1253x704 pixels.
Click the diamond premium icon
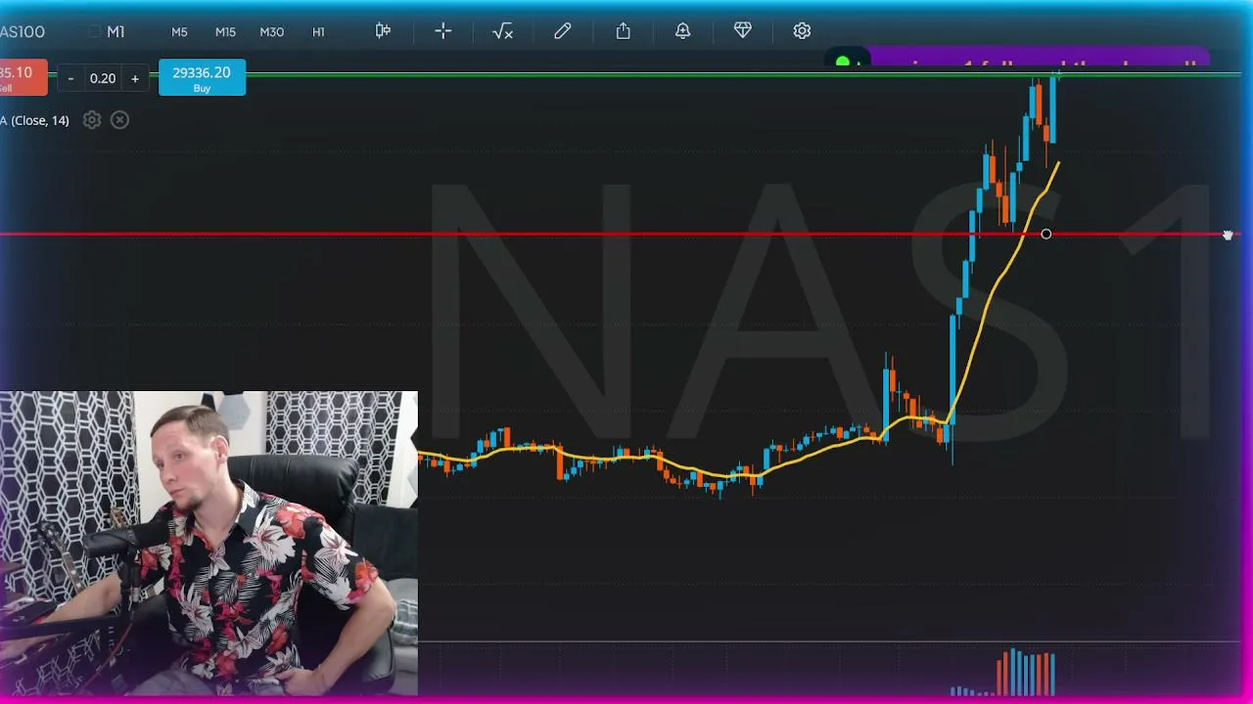[743, 31]
